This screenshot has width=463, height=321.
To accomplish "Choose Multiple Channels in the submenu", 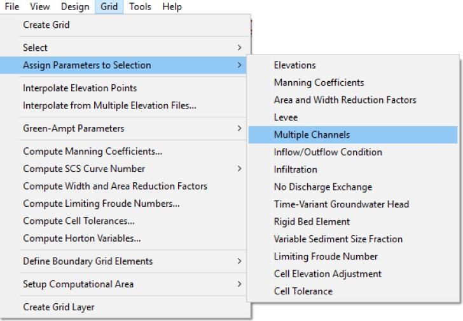I will pos(312,134).
